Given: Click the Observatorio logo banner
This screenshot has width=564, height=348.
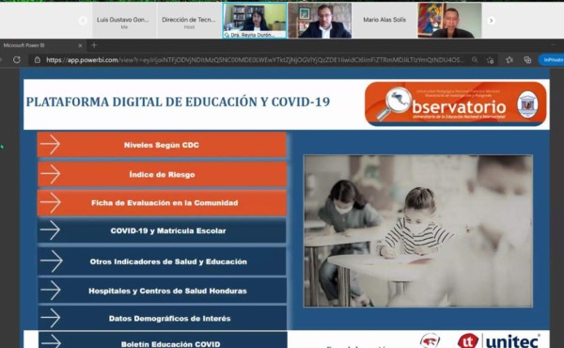Looking at the screenshot, I should click(455, 104).
